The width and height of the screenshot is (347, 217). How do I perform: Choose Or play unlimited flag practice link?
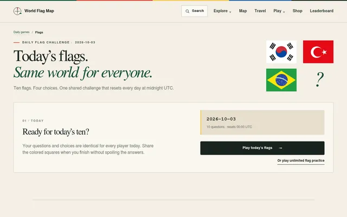pyautogui.click(x=301, y=161)
